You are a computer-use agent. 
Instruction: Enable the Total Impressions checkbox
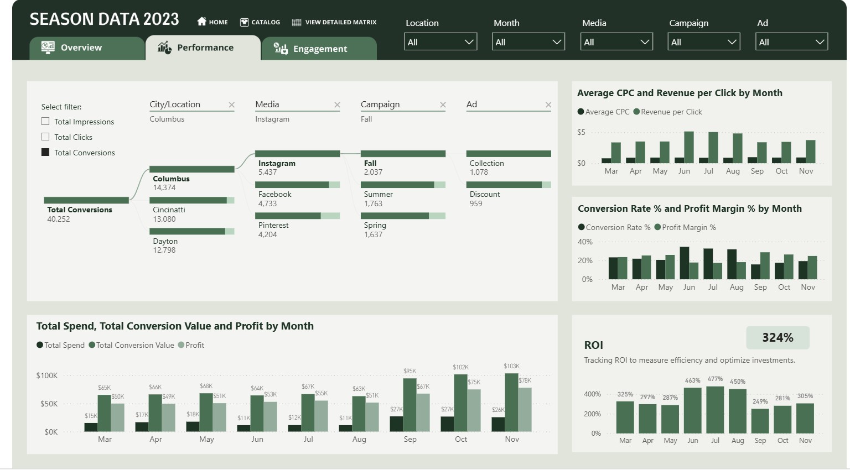(45, 122)
